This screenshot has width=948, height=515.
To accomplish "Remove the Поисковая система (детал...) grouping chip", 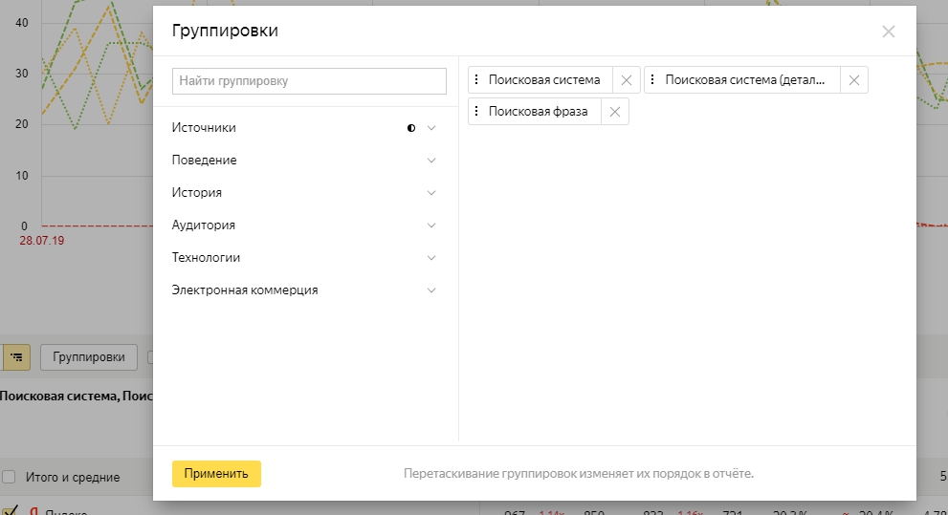I will (x=853, y=80).
